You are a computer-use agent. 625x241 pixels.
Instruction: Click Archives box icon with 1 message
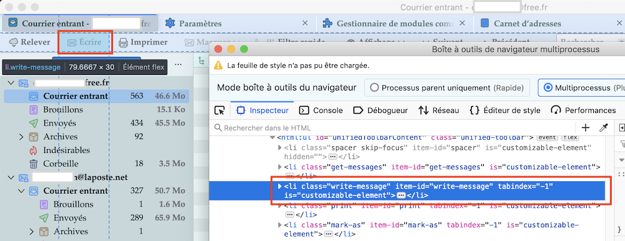(44, 232)
